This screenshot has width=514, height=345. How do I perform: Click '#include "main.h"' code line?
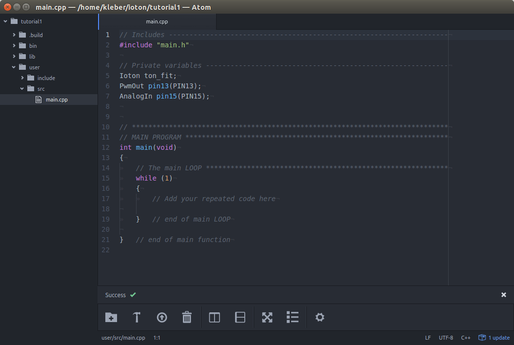(154, 45)
